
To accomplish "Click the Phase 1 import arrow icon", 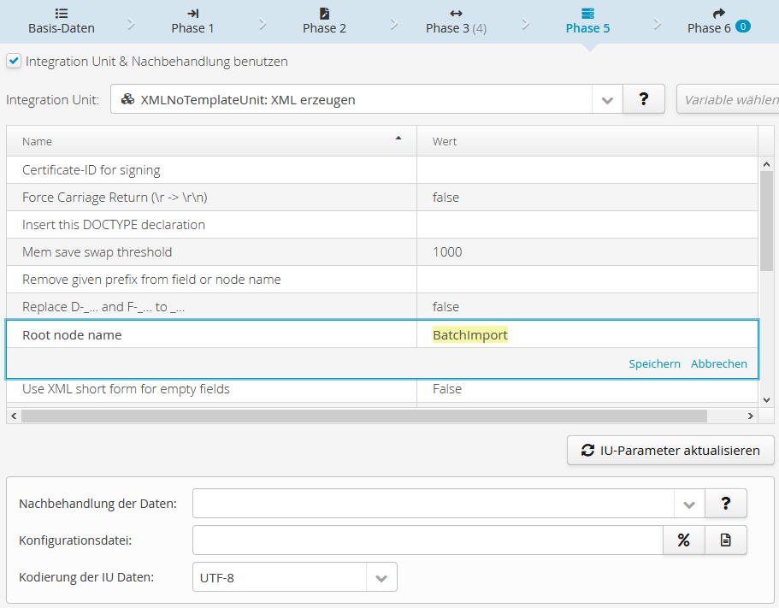I will (x=192, y=14).
